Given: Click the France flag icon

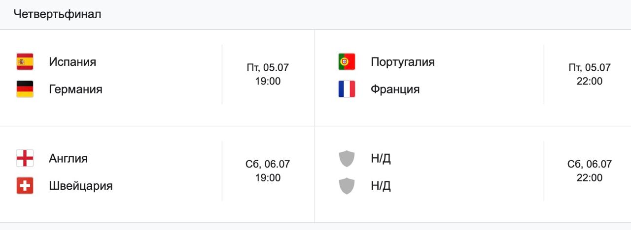Looking at the screenshot, I should (x=347, y=89).
